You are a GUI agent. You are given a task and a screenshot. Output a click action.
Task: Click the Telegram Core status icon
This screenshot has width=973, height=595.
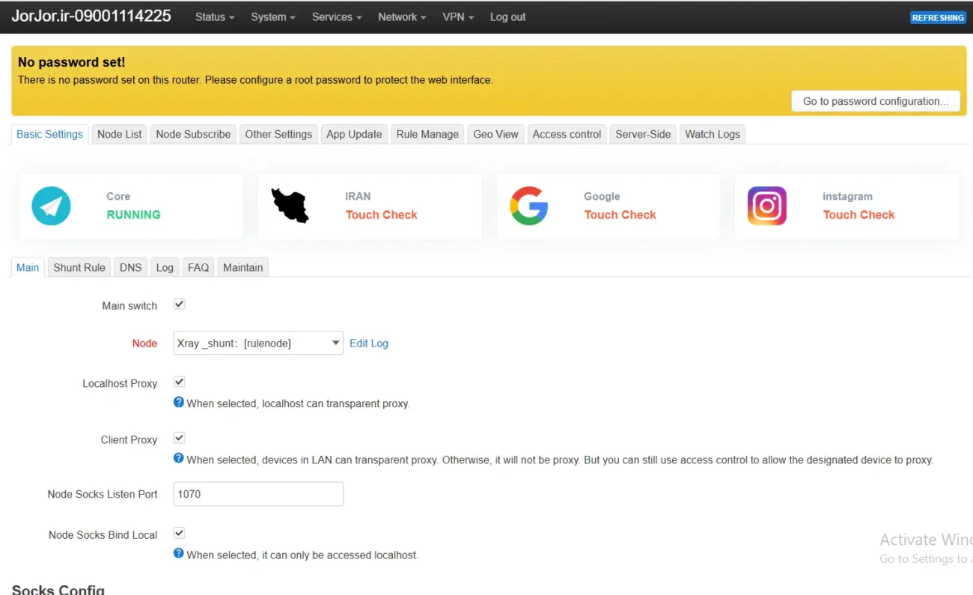(x=51, y=206)
